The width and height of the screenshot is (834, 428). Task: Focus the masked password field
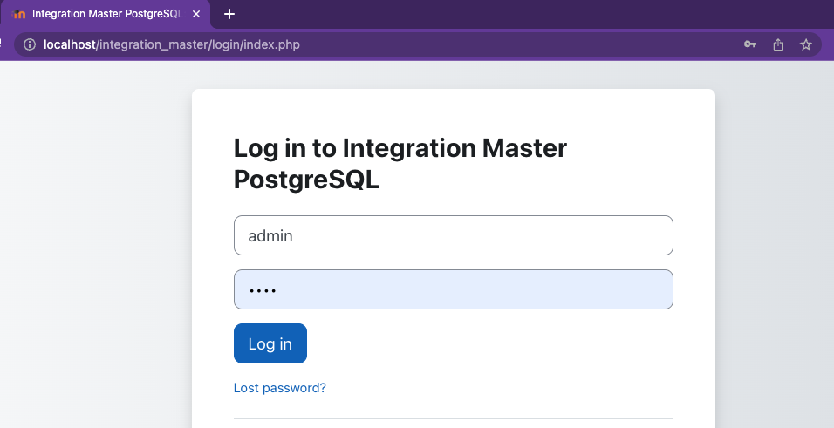pos(453,289)
